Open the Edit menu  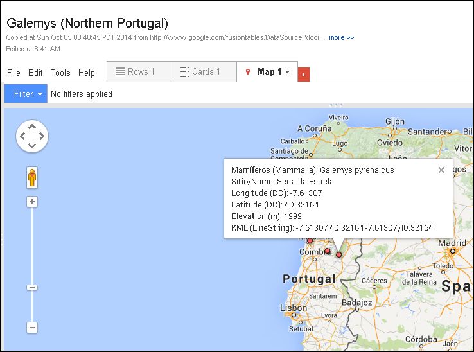pos(35,73)
